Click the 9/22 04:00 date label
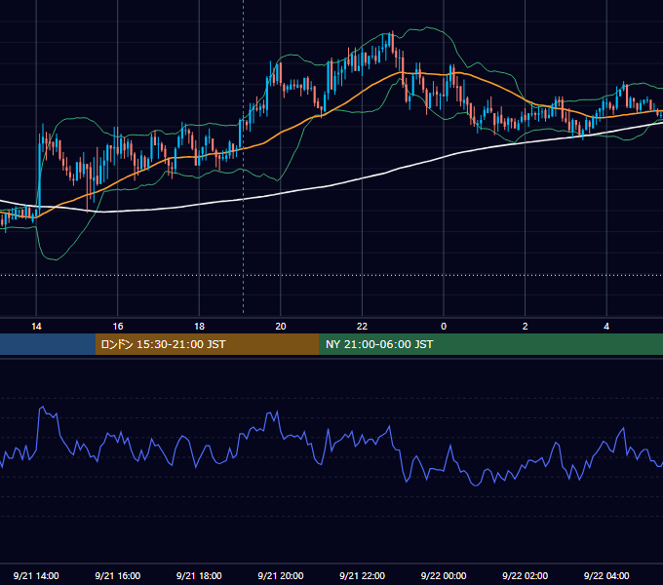Image resolution: width=663 pixels, height=585 pixels. pos(606,575)
